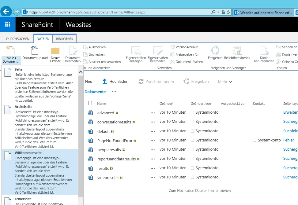Screen dimensions: 298x205
Task: Select the Artikelseite content type
Action: (40, 126)
